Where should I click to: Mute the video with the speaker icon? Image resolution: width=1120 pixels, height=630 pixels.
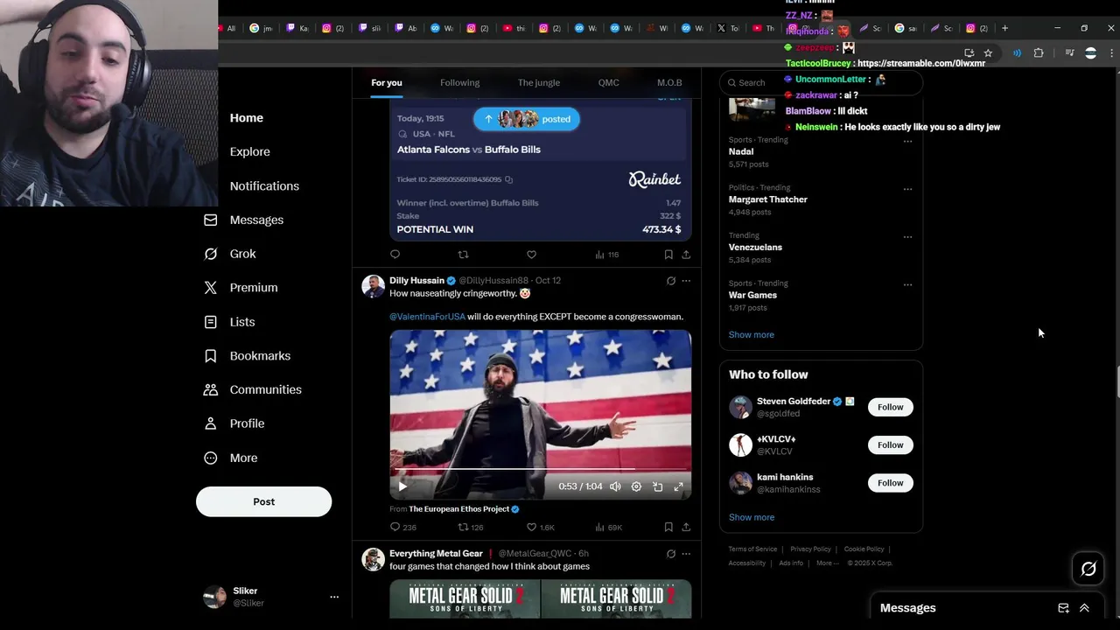click(615, 486)
